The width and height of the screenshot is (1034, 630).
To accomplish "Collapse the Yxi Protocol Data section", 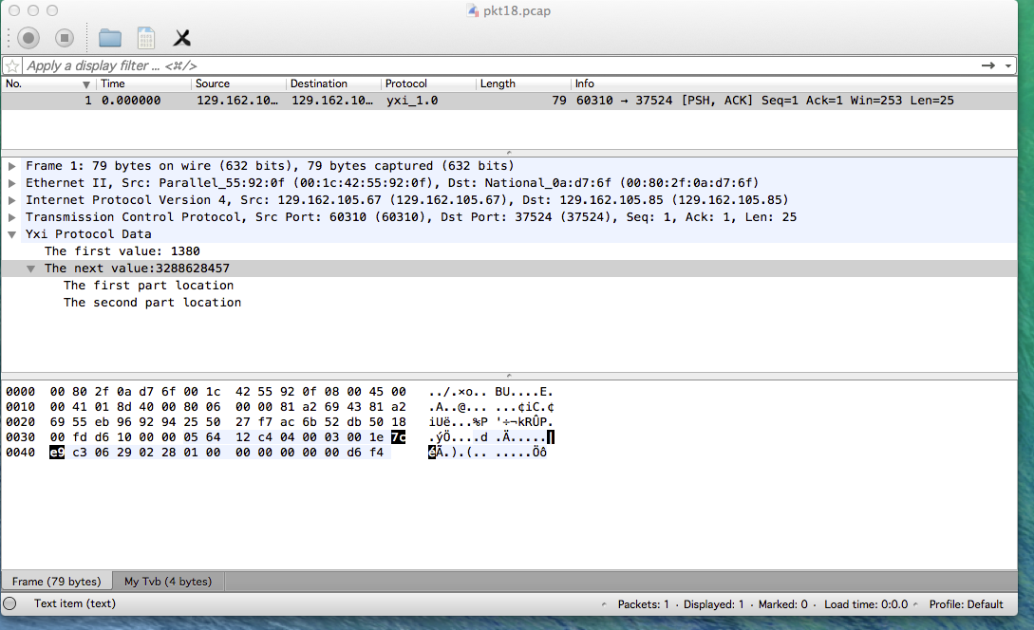I will pyautogui.click(x=12, y=234).
